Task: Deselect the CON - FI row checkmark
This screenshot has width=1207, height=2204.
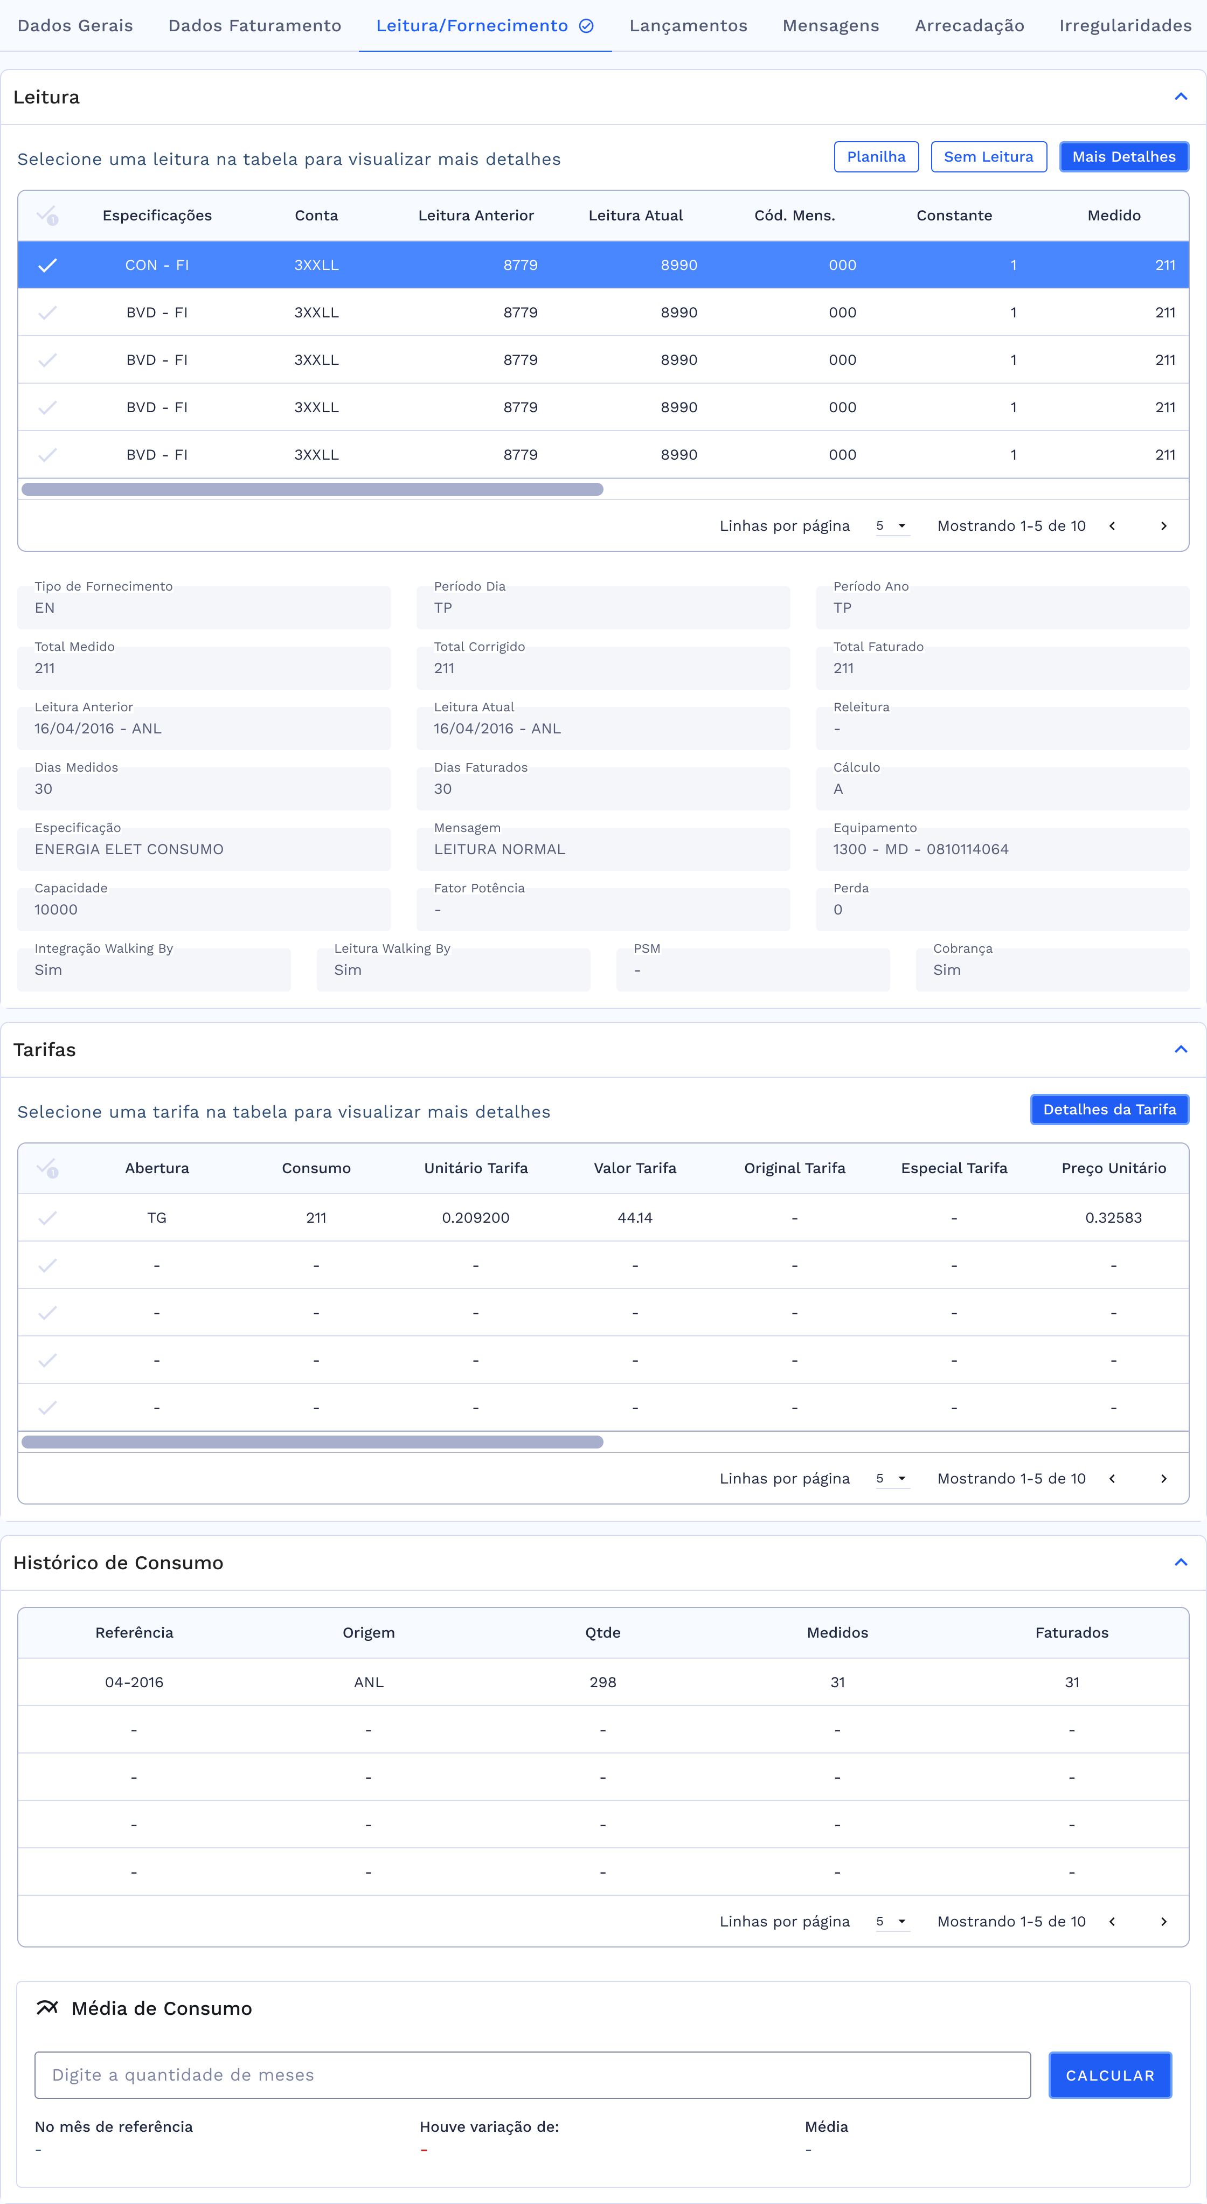Action: click(47, 265)
